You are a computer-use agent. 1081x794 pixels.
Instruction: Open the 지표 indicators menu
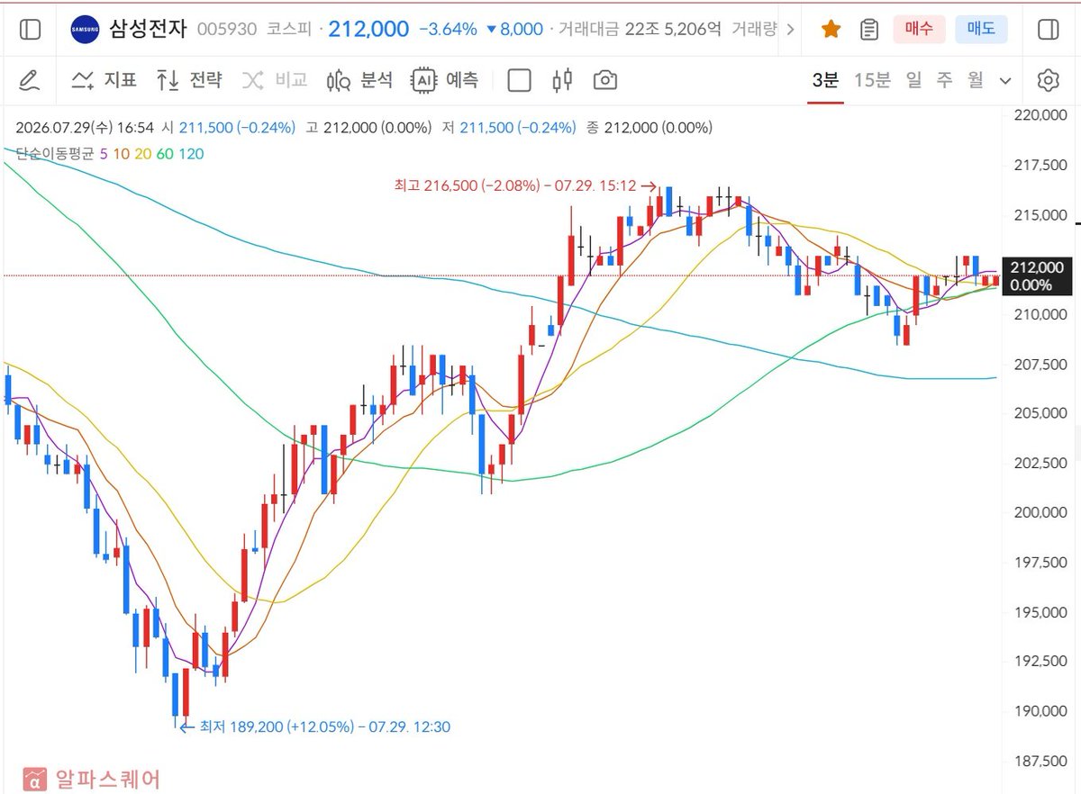coord(104,81)
